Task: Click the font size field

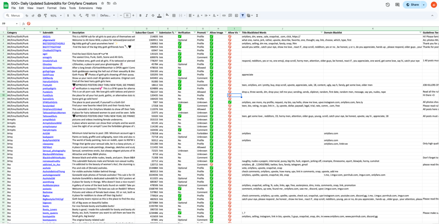Action: (x=127, y=15)
